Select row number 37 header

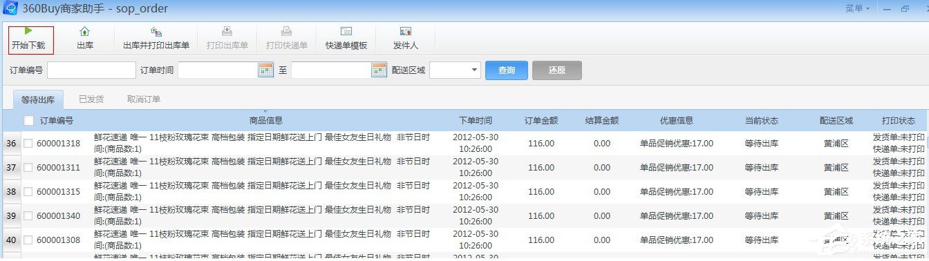[11, 168]
